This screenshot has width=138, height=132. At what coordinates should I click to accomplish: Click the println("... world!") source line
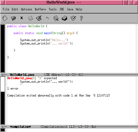coord(46,43)
